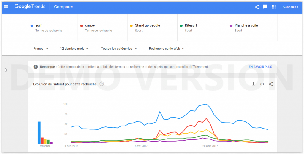
Task: Click the embed code icon
Action: [262, 84]
